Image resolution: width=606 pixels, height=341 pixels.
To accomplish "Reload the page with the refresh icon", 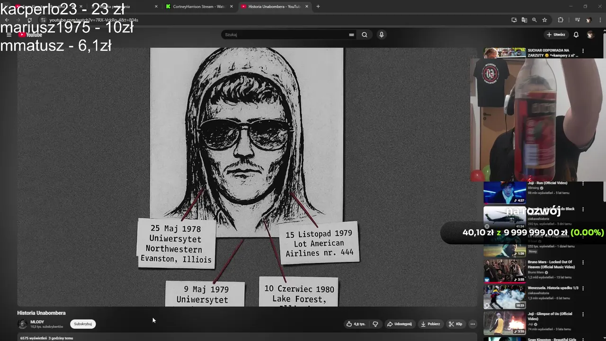I will 29,20.
